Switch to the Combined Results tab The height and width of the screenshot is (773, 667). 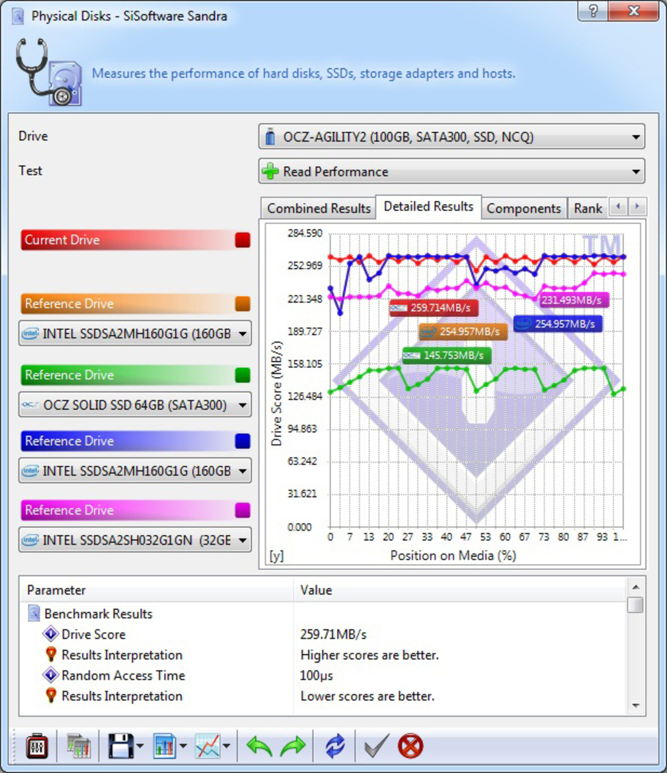coord(319,208)
